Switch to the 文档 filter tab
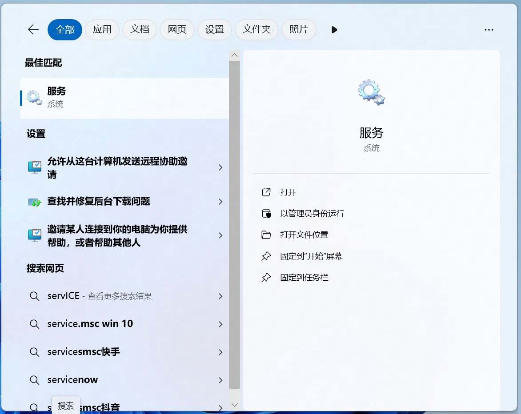Viewport: 521px width, 414px height. point(140,30)
